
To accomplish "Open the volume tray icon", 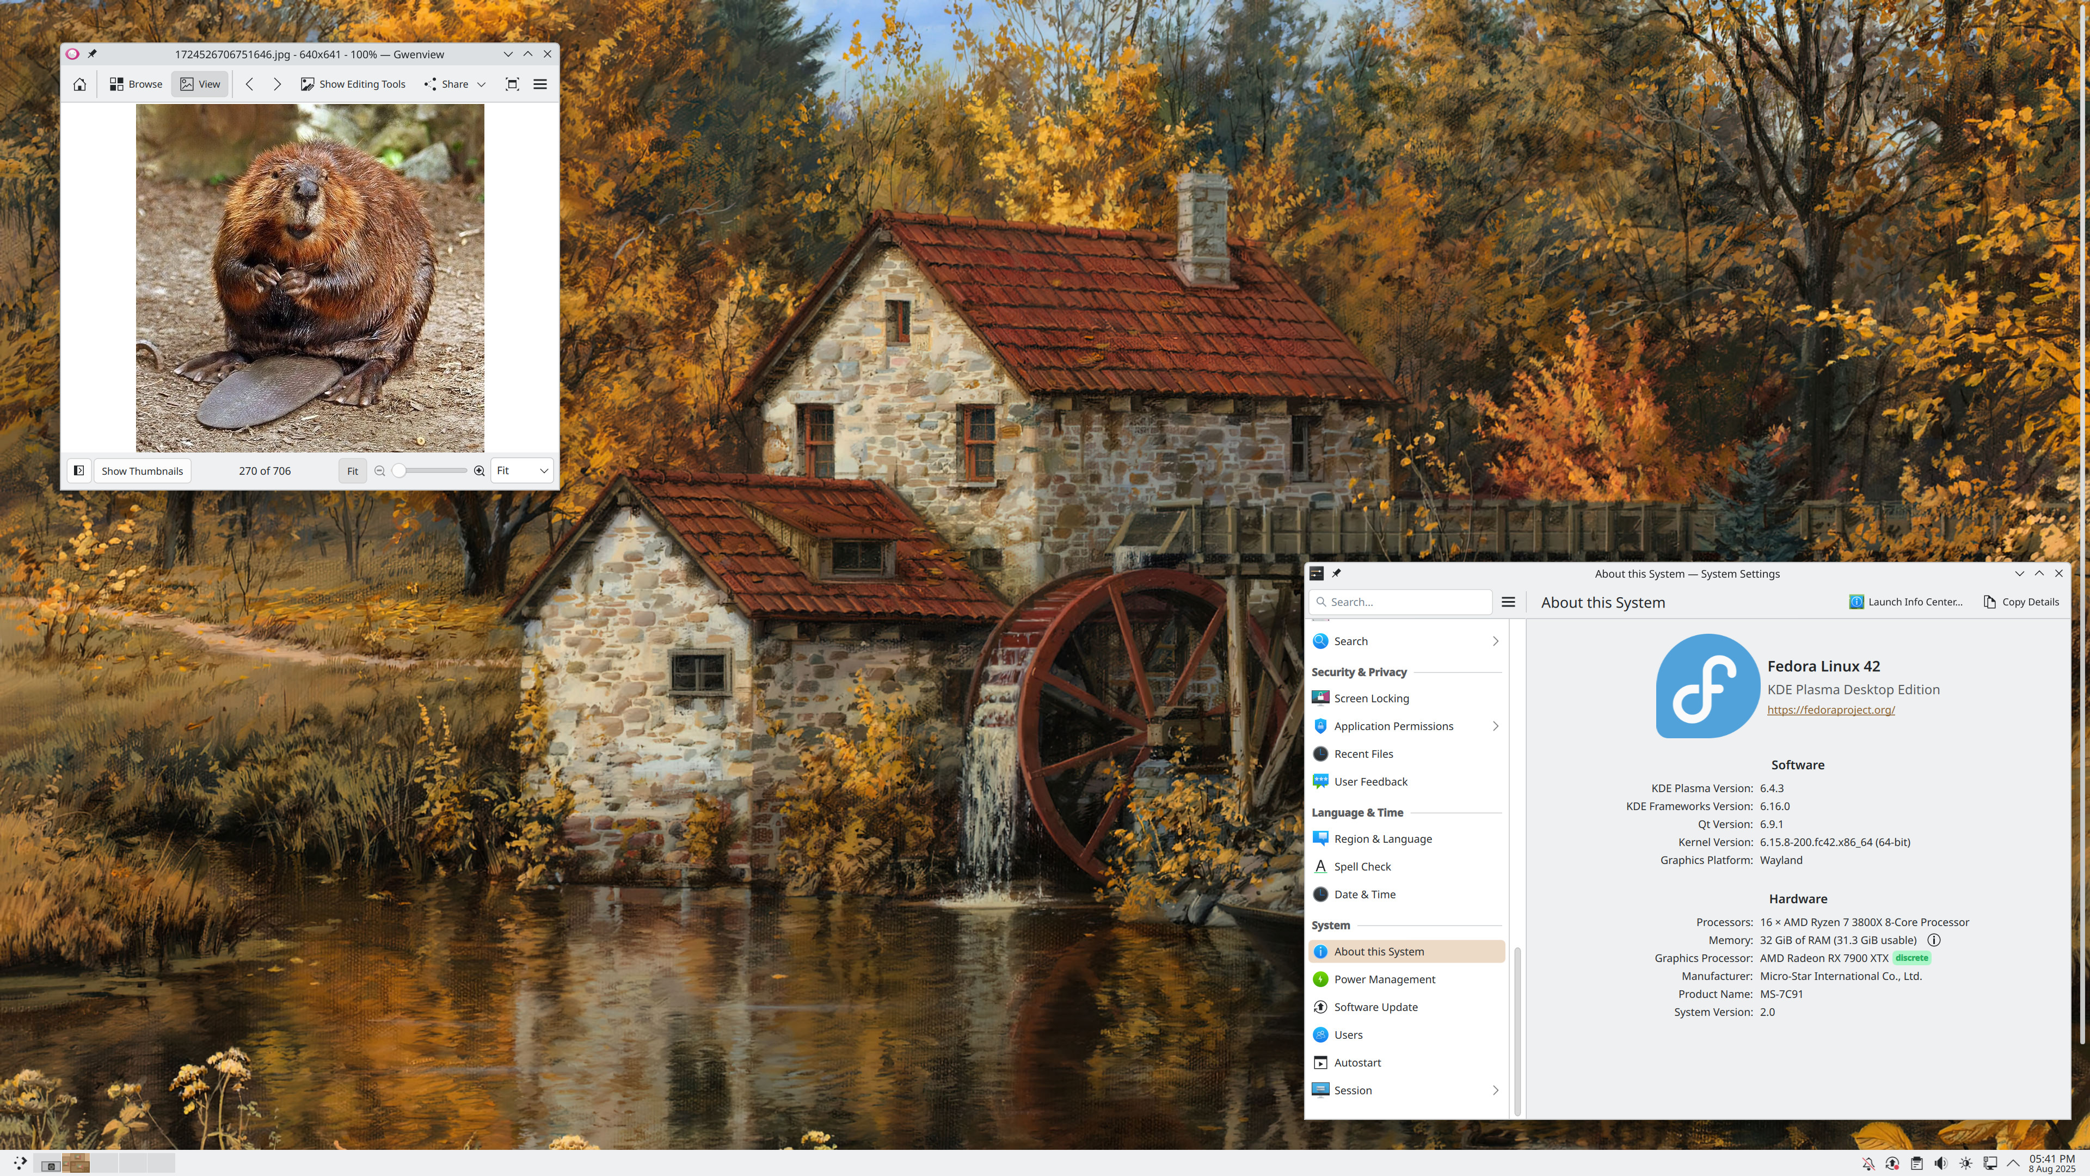I will tap(1941, 1164).
